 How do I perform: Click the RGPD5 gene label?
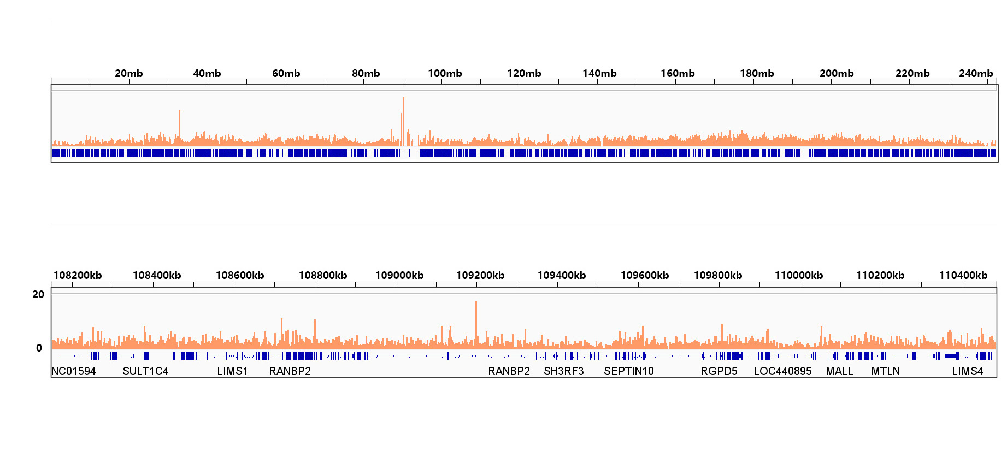(x=719, y=371)
